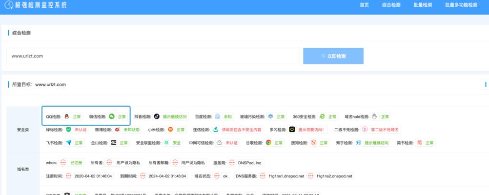Open the 综合检测 menu item
Viewport: 489px width, 195px height.
pos(391,5)
